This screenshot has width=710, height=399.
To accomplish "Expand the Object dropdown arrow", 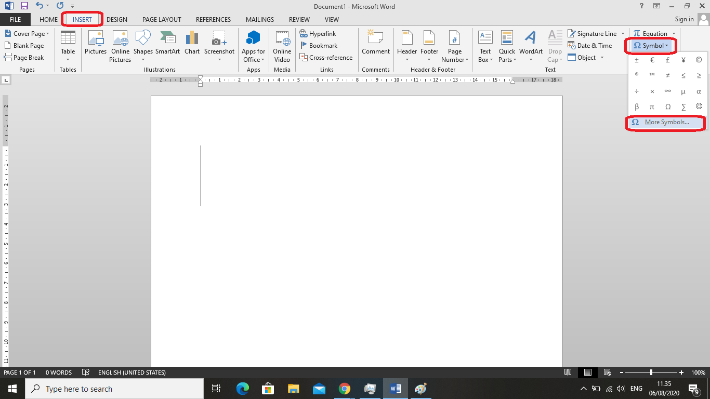I will point(602,58).
